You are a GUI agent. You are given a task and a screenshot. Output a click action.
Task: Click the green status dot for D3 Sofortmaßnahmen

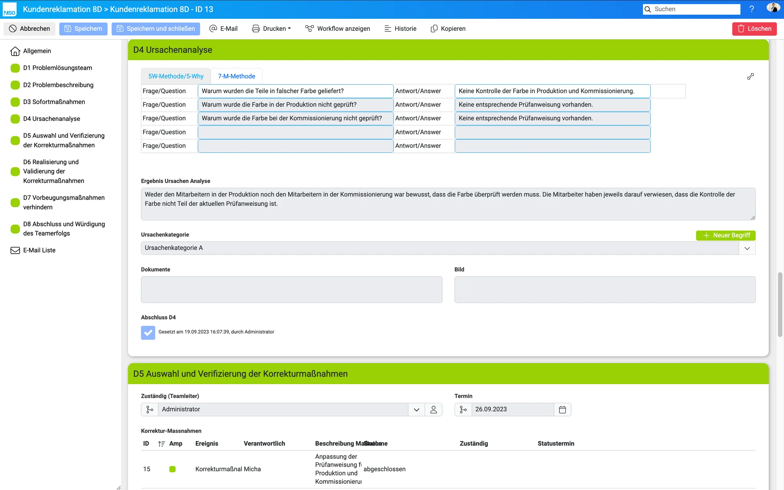pos(15,102)
